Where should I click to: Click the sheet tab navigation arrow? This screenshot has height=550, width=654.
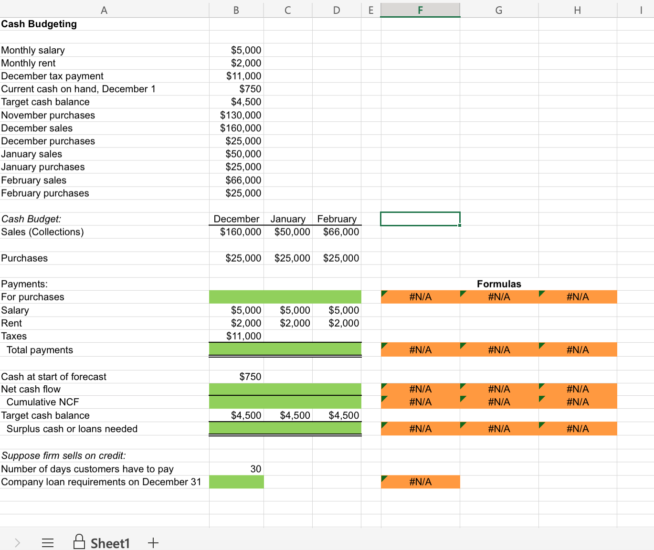point(17,543)
